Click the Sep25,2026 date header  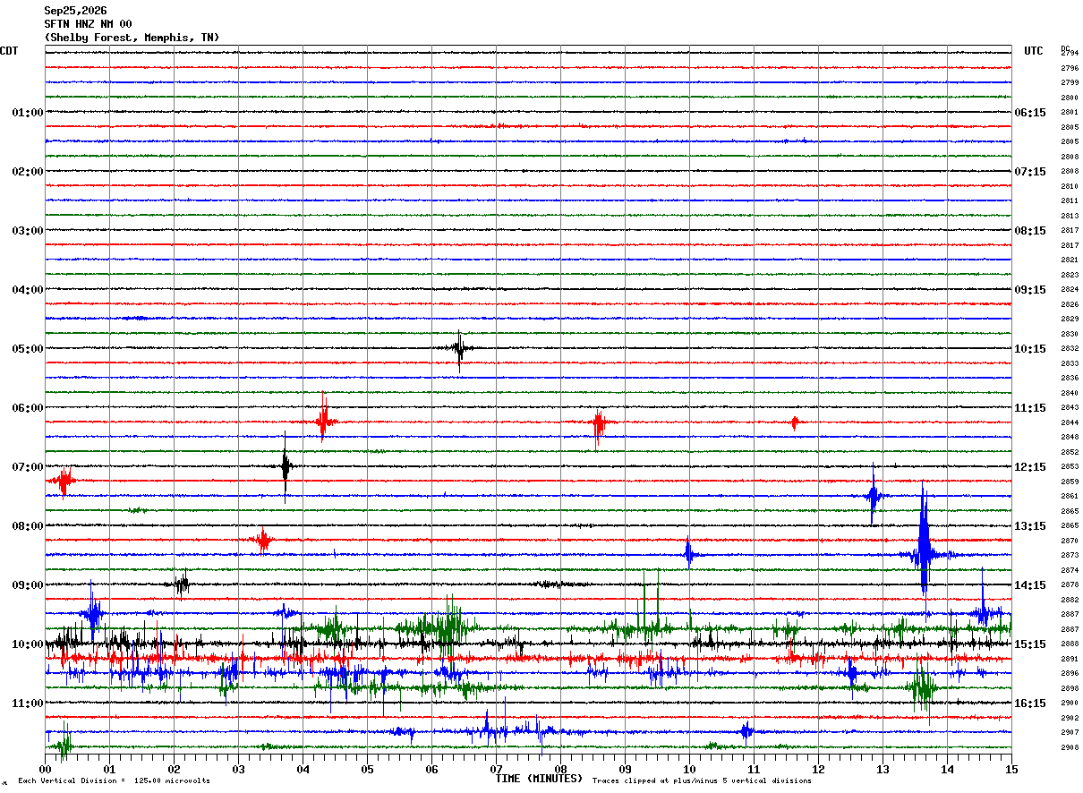[75, 11]
